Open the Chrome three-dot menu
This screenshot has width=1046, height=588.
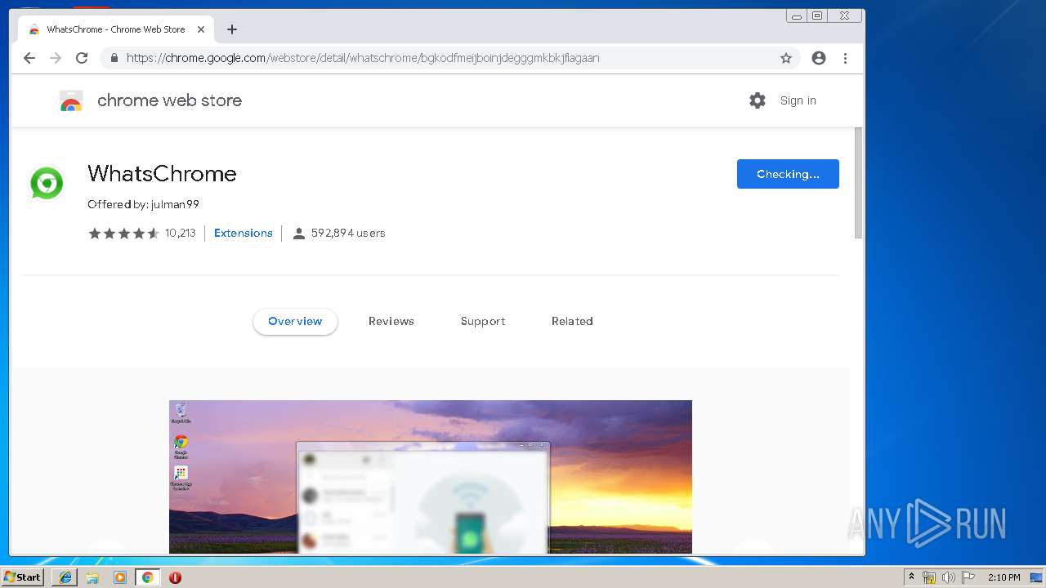(x=845, y=58)
